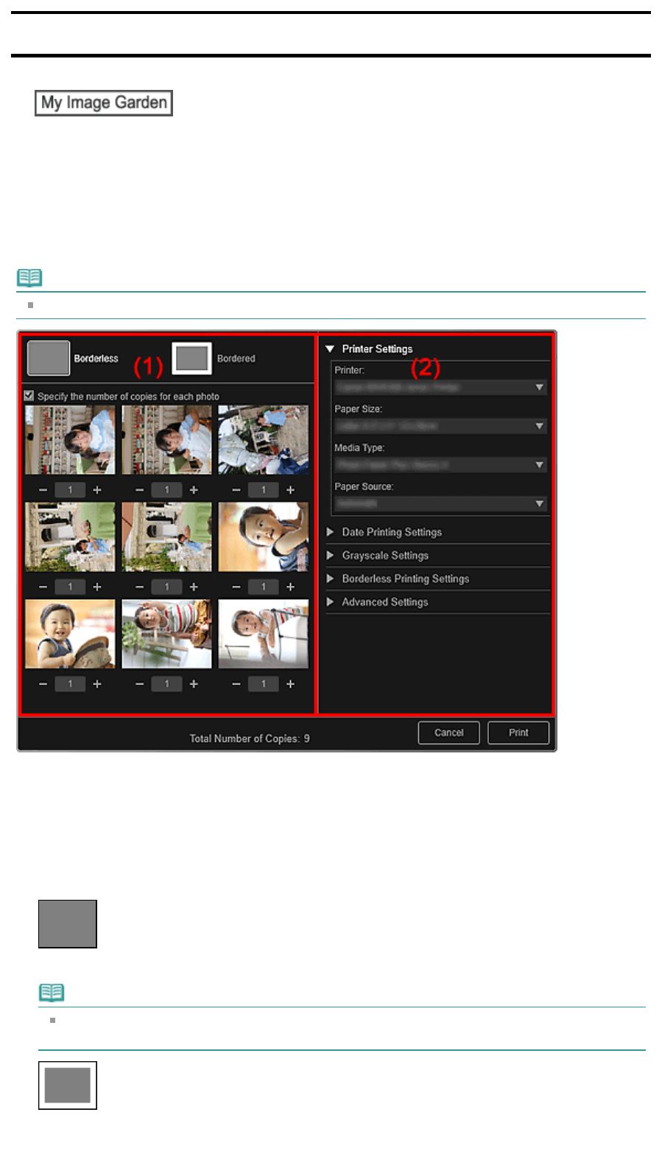The image size is (662, 1157).
Task: Increase copies for first row first photo
Action: pos(97,490)
